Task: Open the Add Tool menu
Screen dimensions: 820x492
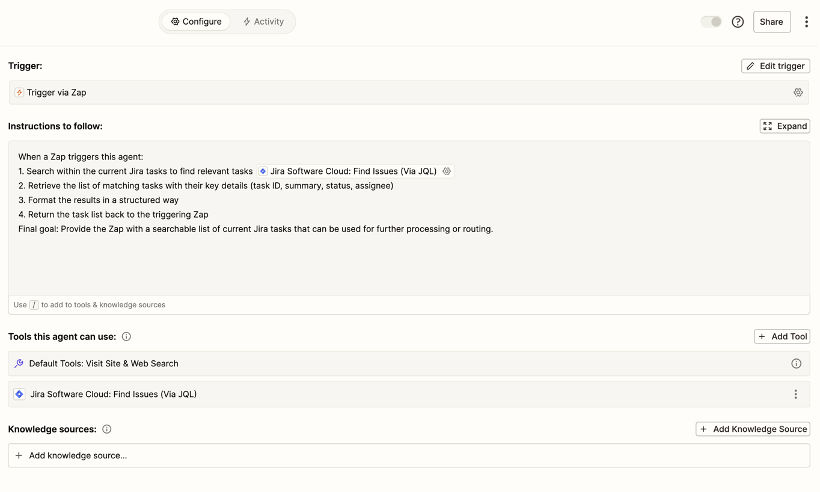Action: coord(782,337)
